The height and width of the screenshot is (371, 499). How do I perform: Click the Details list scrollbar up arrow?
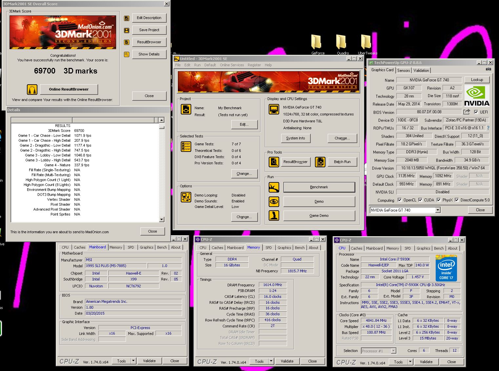point(161,120)
